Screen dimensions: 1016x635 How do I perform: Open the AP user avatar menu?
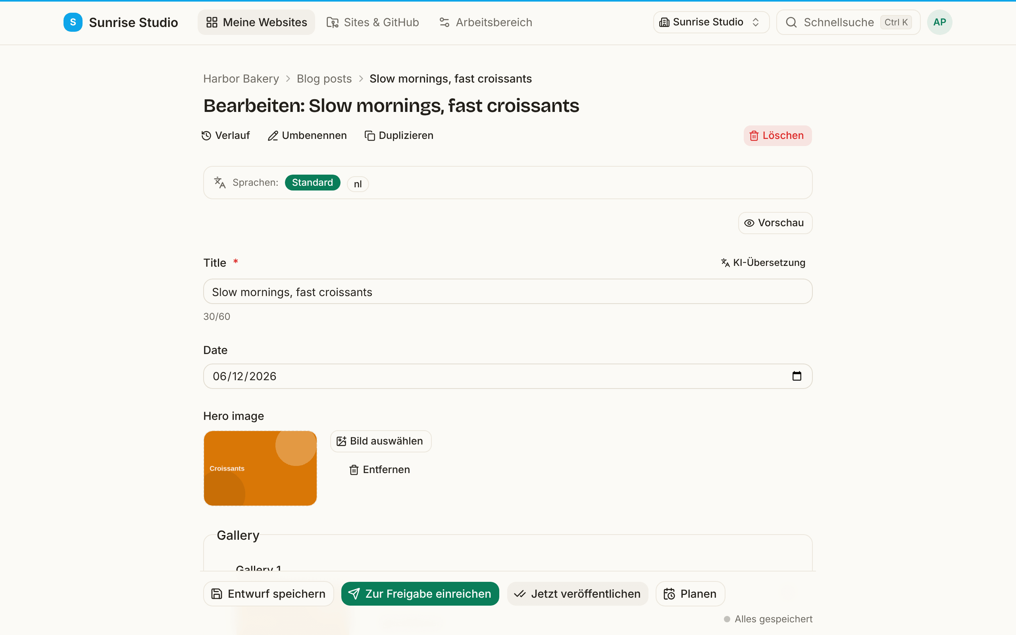[x=939, y=22]
